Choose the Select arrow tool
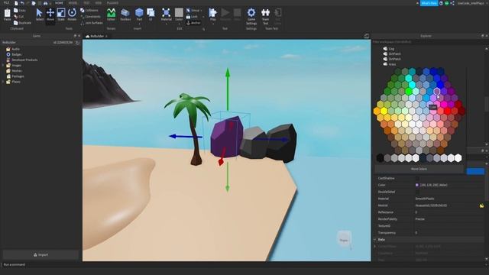This screenshot has width=489, height=275. 39,15
